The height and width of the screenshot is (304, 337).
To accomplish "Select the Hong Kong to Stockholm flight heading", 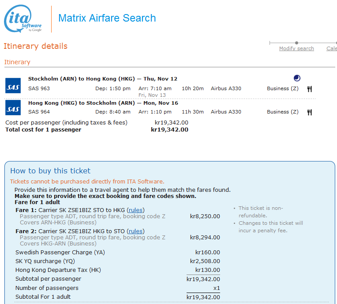I will 103,103.
